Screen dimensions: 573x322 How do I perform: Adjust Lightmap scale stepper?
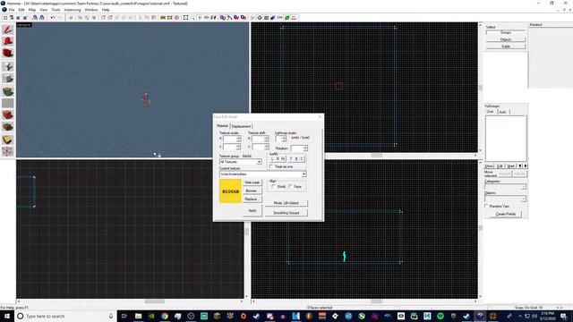click(x=284, y=139)
